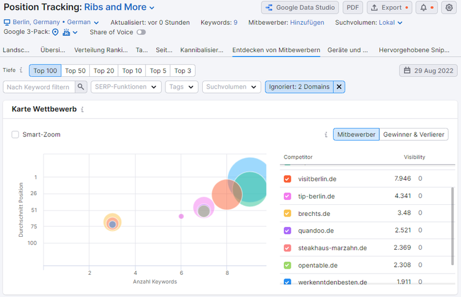Click the Competitor column header
The image size is (461, 297).
(298, 157)
